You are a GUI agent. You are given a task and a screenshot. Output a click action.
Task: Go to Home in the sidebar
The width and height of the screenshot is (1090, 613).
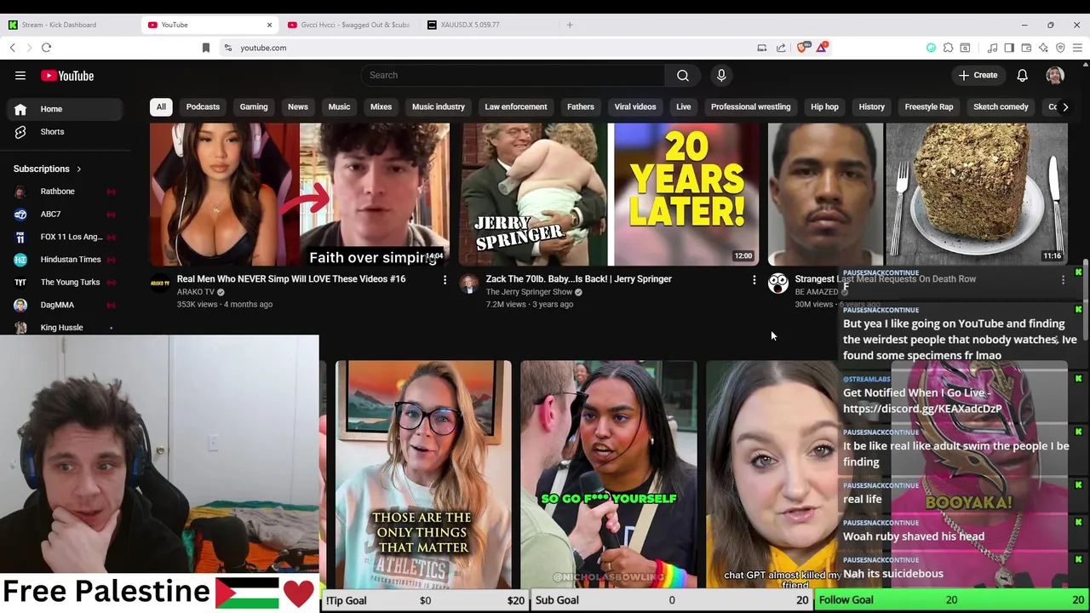pos(66,109)
